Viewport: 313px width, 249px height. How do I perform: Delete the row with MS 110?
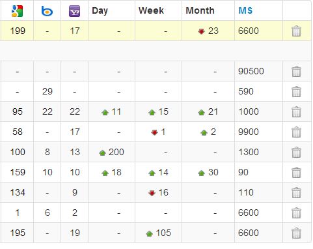tap(296, 192)
